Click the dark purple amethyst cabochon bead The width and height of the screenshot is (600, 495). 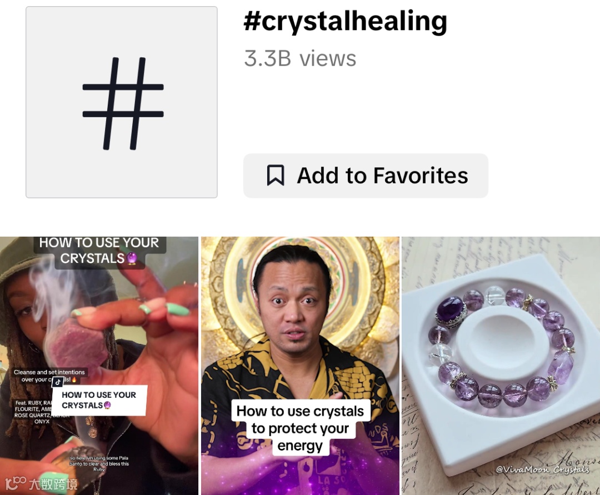[x=452, y=311]
